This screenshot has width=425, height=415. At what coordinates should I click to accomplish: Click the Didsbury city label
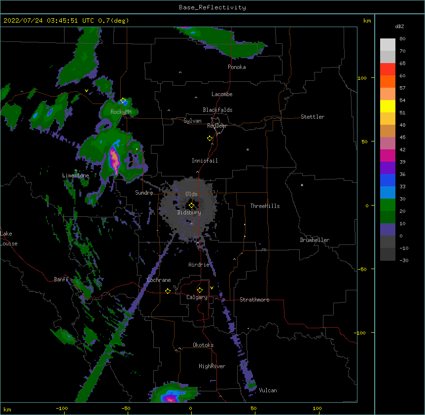(x=189, y=212)
